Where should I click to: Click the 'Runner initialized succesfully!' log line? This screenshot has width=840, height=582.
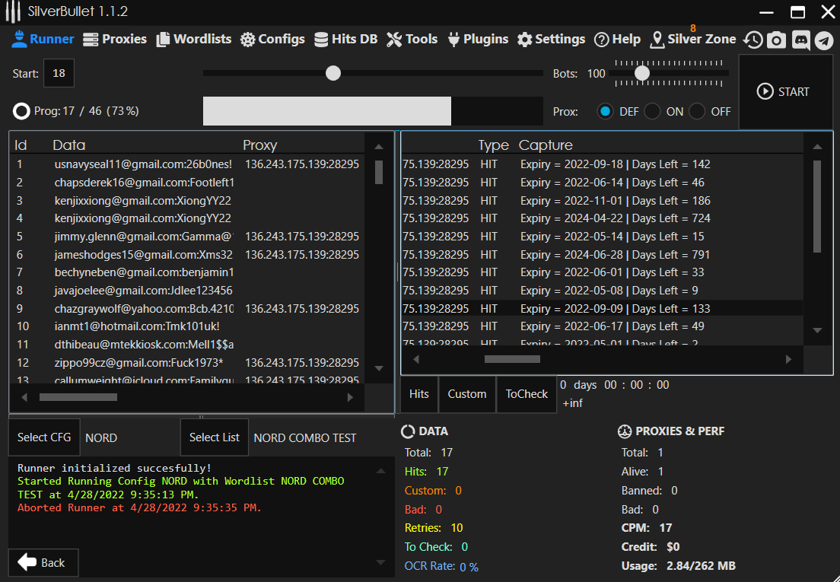[114, 468]
